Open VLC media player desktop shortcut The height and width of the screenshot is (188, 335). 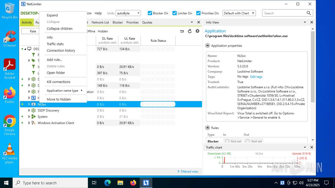pyautogui.click(x=10, y=154)
